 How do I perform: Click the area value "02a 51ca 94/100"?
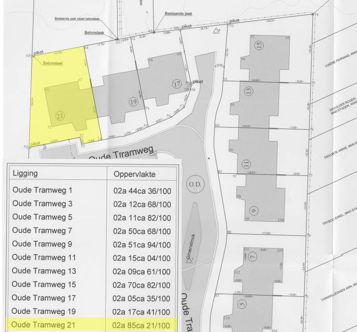142,245
